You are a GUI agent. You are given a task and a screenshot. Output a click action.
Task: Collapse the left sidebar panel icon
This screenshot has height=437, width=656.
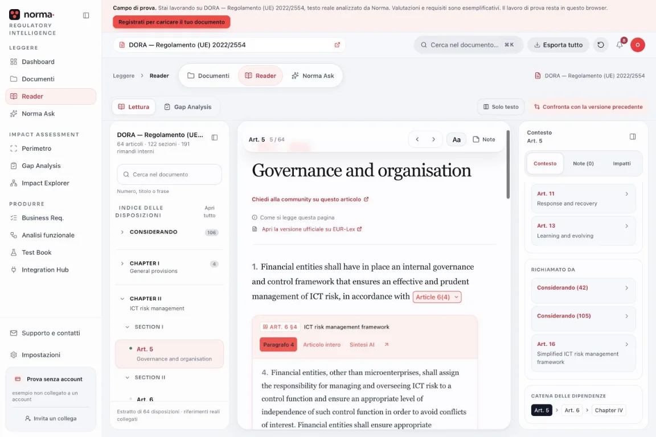(86, 15)
